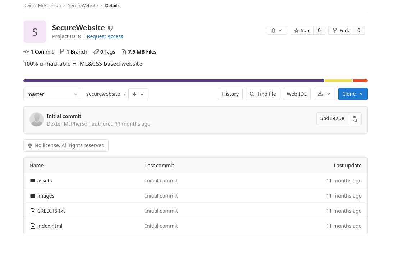This screenshot has width=393, height=262.
Task: Open the download source code dropdown
Action: 324,94
